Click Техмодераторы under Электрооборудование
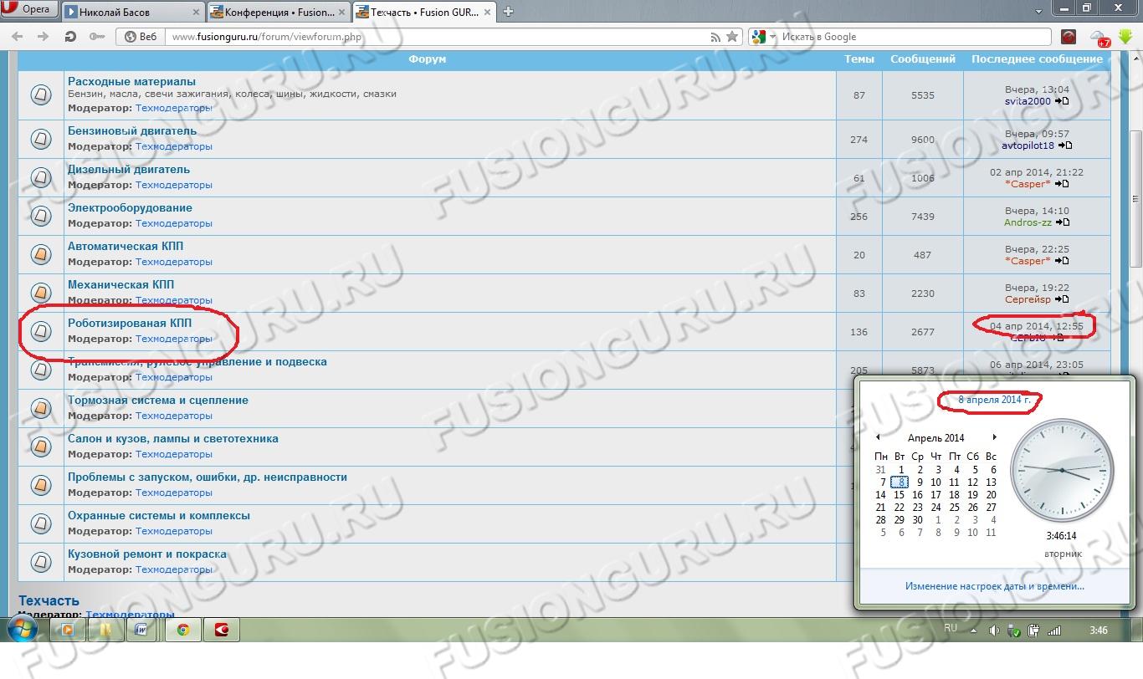1143x679 pixels. point(174,223)
